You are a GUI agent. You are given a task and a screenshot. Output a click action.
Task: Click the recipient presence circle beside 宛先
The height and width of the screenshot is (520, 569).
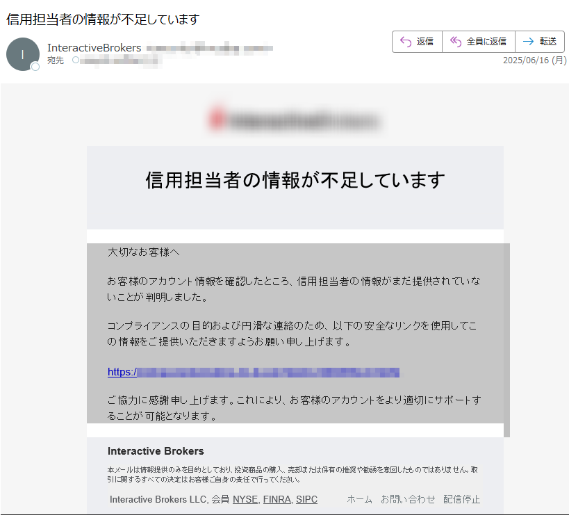point(76,60)
